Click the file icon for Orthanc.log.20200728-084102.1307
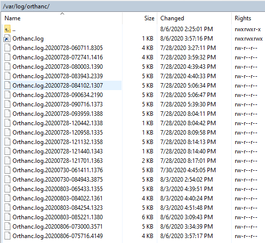Viewport: 265px width, 243px height. point(7,86)
